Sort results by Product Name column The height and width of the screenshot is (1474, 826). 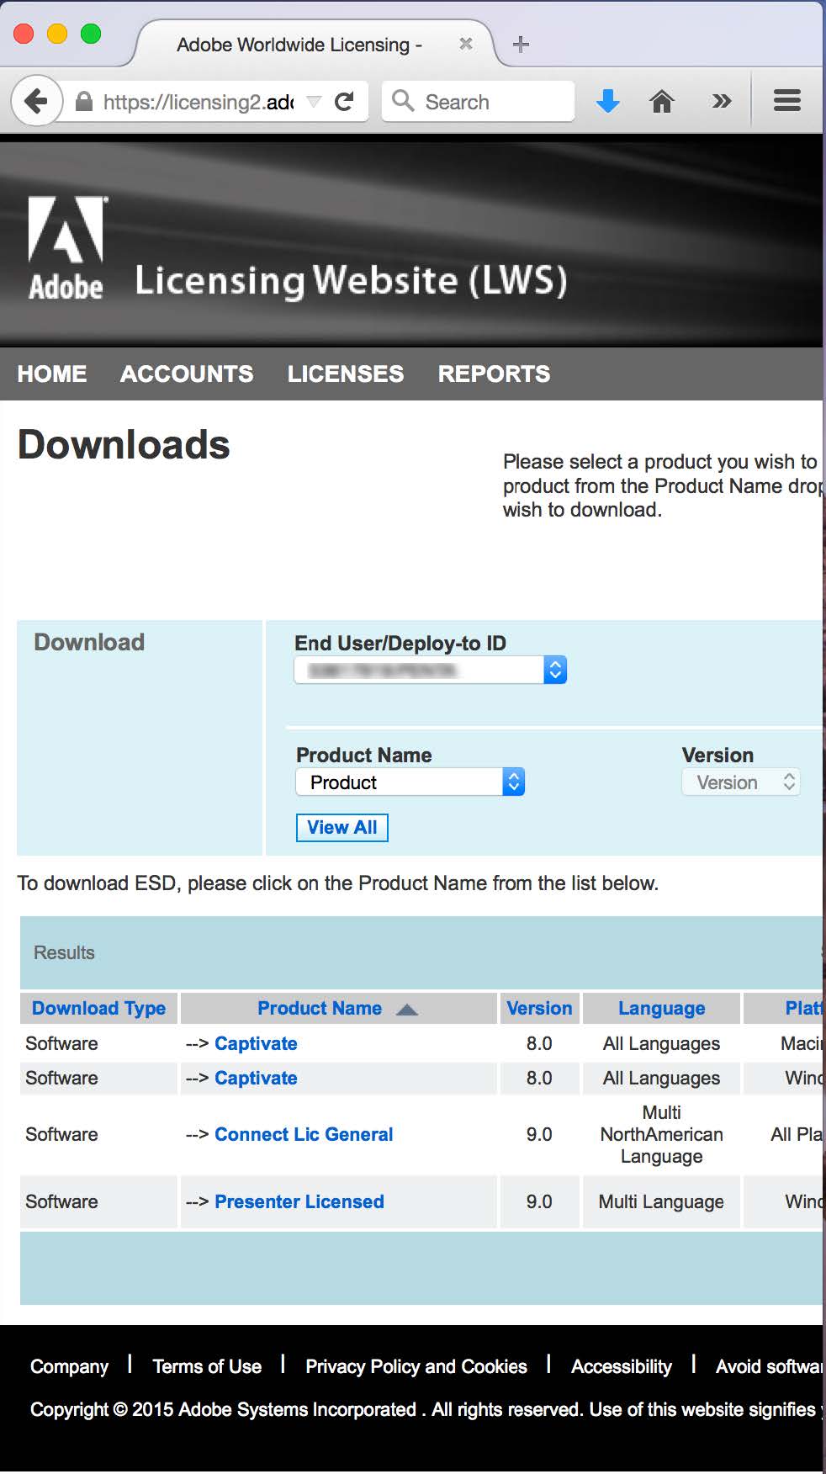[x=320, y=1008]
